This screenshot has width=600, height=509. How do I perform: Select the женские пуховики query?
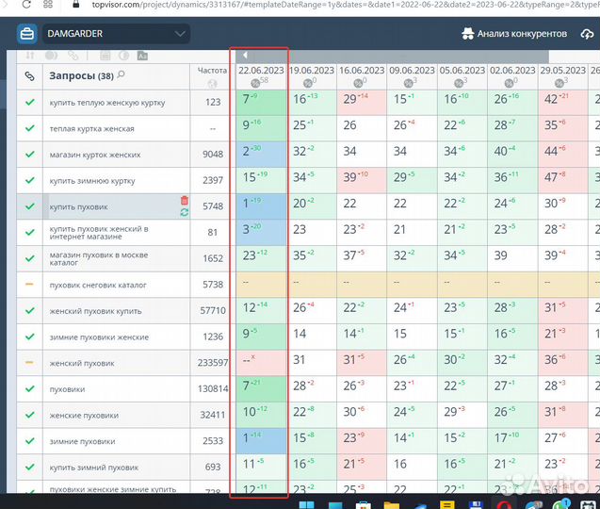click(84, 415)
